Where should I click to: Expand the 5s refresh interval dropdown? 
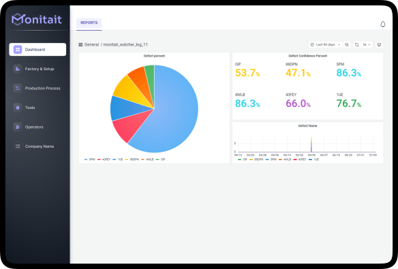pos(367,45)
